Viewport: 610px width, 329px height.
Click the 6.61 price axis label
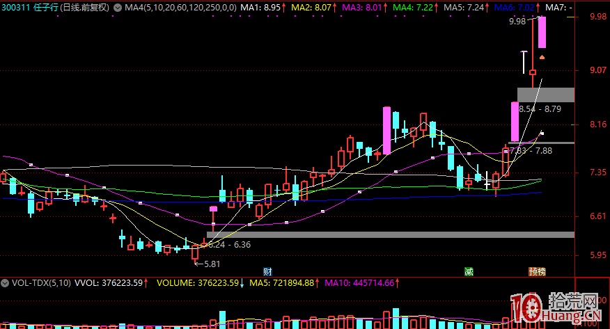click(x=598, y=216)
